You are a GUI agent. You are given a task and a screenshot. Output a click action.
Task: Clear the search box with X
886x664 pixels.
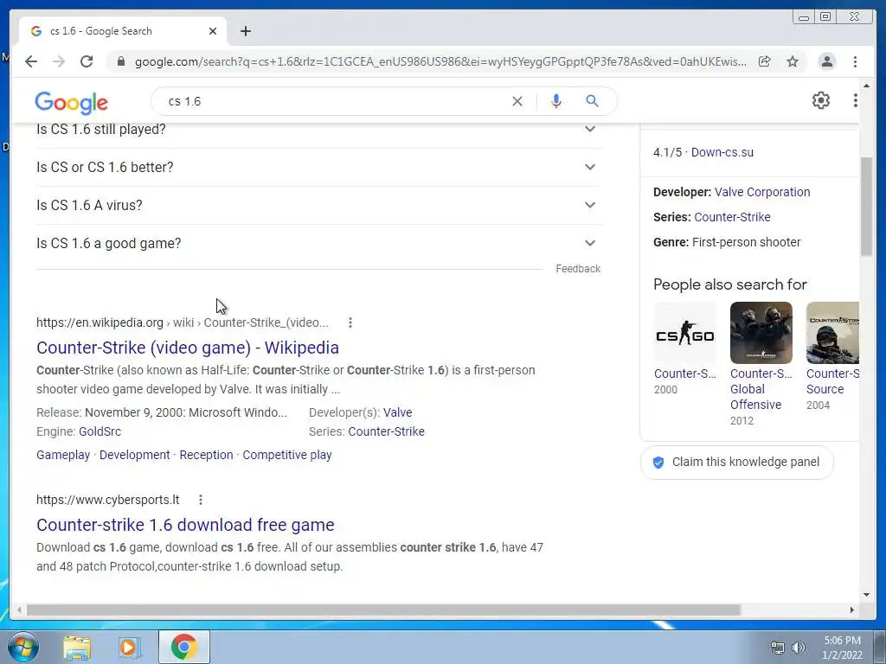[517, 101]
